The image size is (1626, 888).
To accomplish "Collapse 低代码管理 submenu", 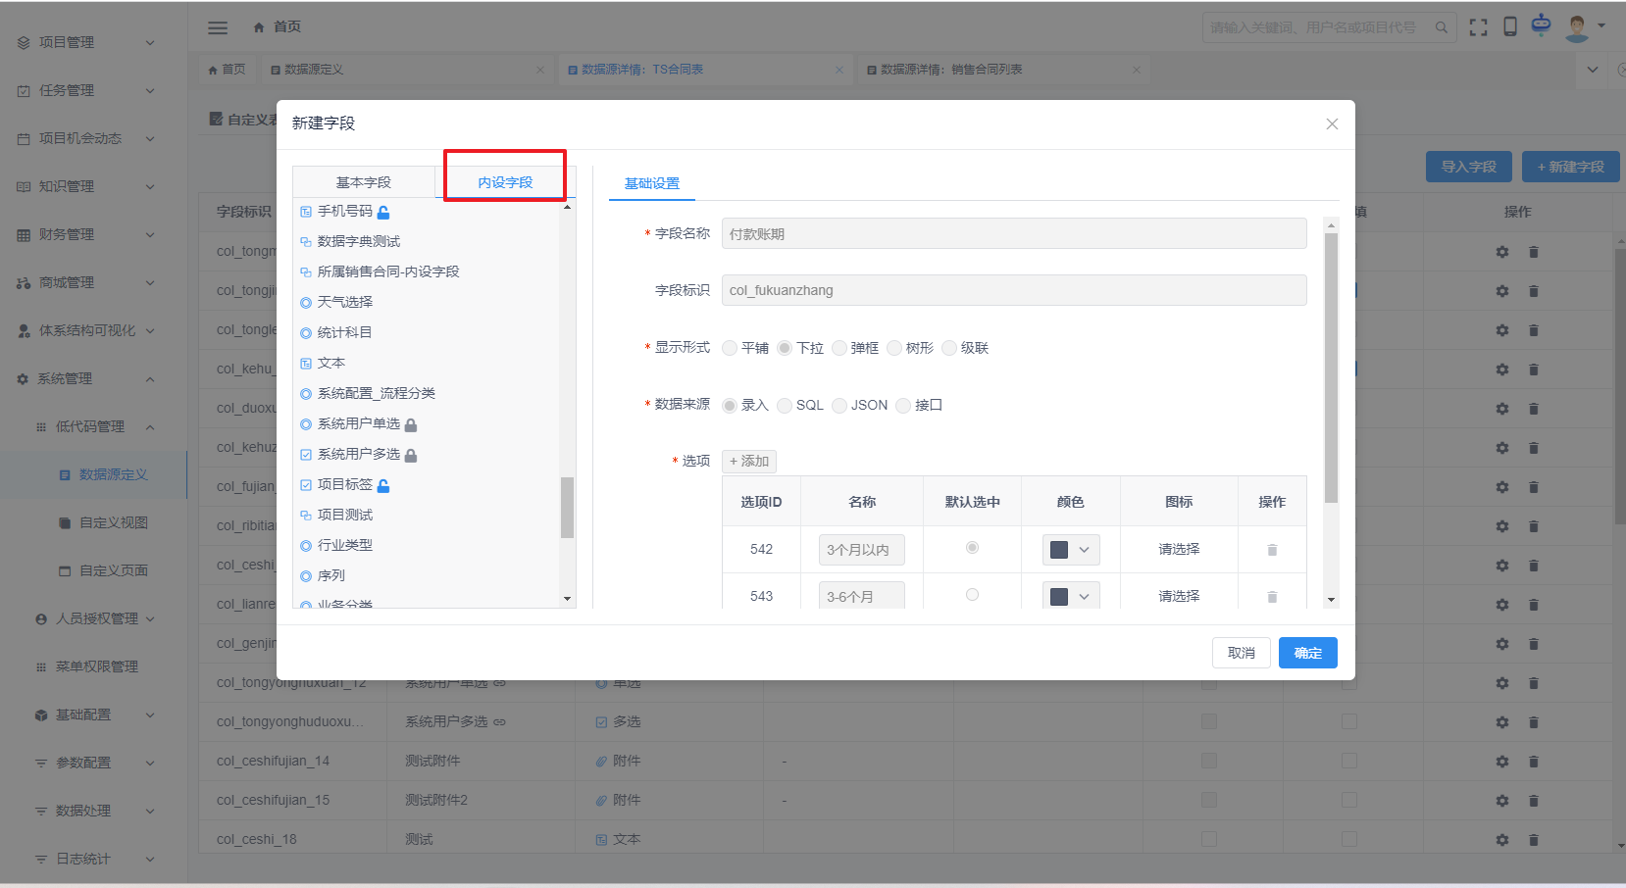I will click(x=150, y=426).
